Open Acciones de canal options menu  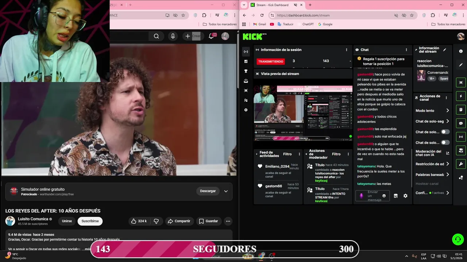[446, 98]
